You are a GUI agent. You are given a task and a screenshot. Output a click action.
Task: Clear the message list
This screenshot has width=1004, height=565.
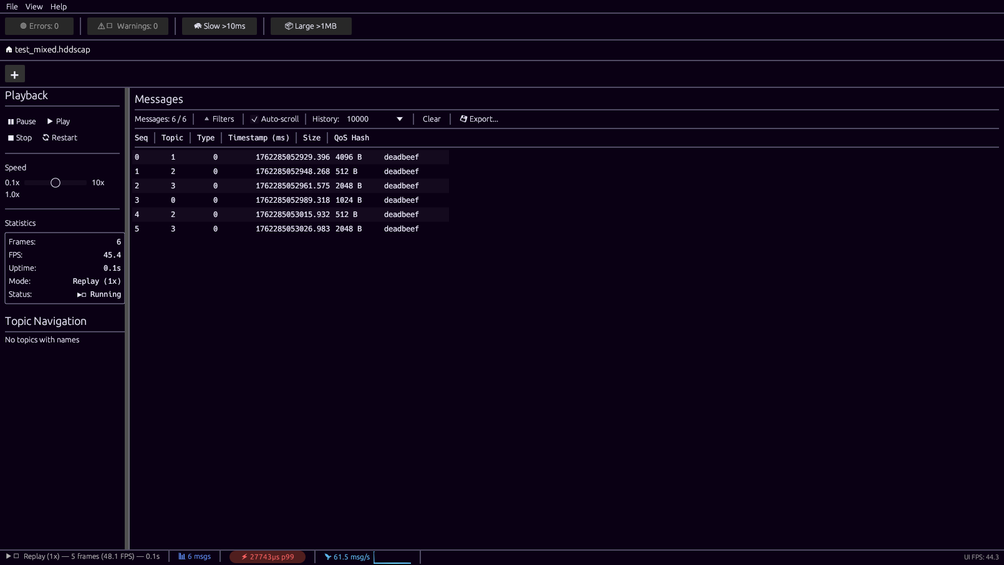(x=431, y=118)
